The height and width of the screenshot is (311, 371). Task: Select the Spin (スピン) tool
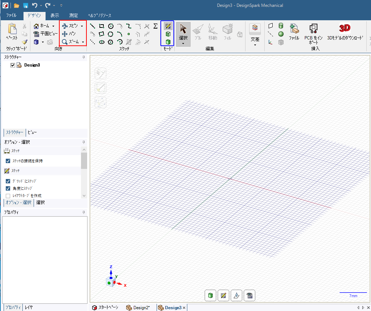pyautogui.click(x=70, y=26)
